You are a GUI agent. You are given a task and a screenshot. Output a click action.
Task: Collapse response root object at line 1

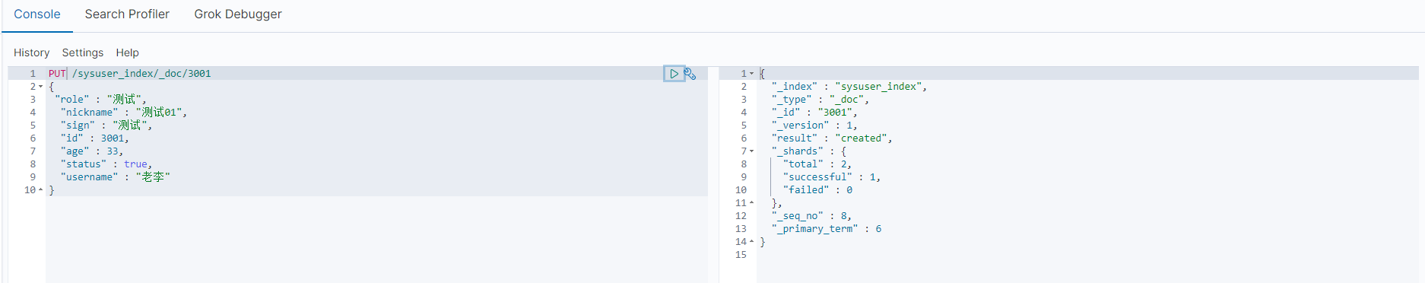pyautogui.click(x=752, y=74)
